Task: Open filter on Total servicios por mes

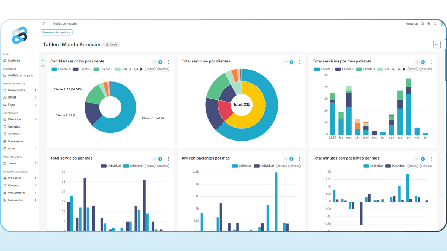Action: (x=158, y=159)
